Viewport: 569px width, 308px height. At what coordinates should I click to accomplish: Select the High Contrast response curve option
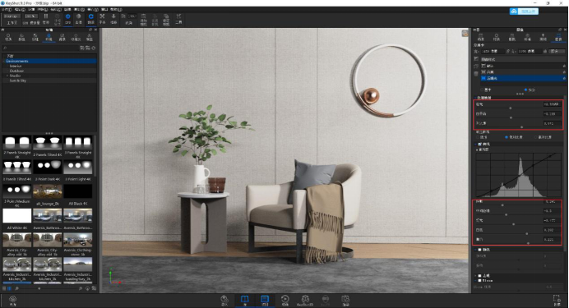pos(535,137)
